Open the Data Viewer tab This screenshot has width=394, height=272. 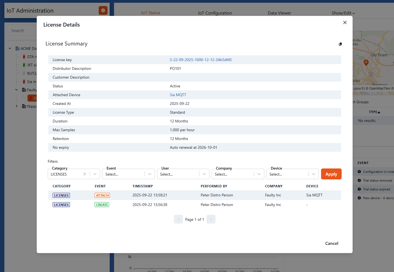pyautogui.click(x=279, y=13)
